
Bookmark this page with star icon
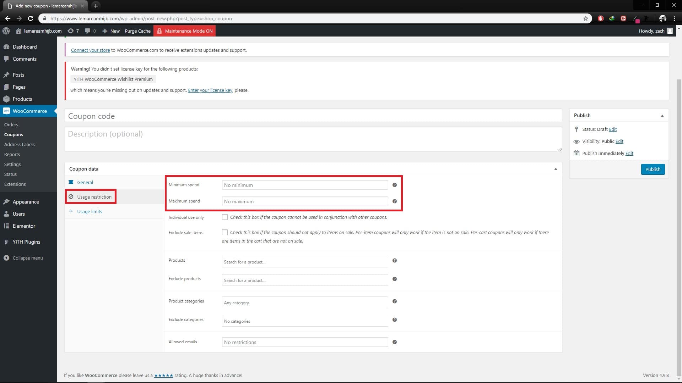point(586,18)
